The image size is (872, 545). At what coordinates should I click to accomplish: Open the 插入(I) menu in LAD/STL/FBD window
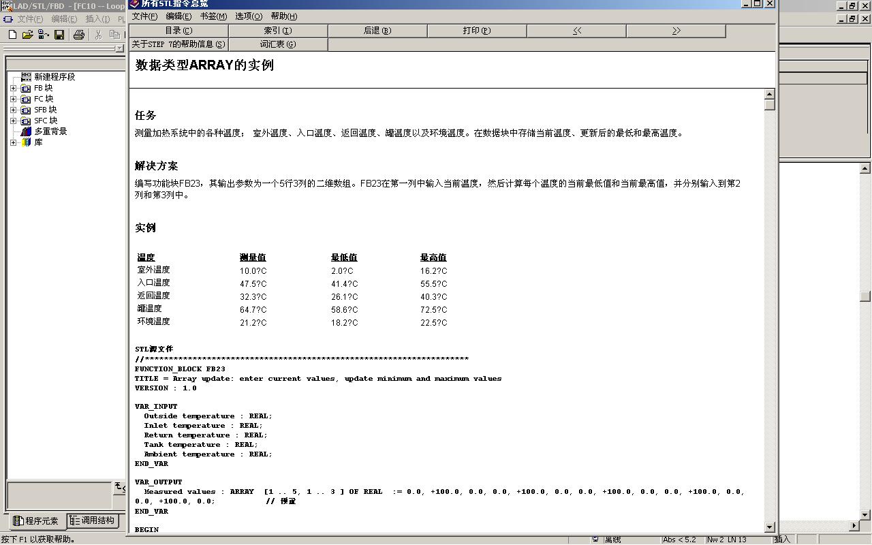98,19
